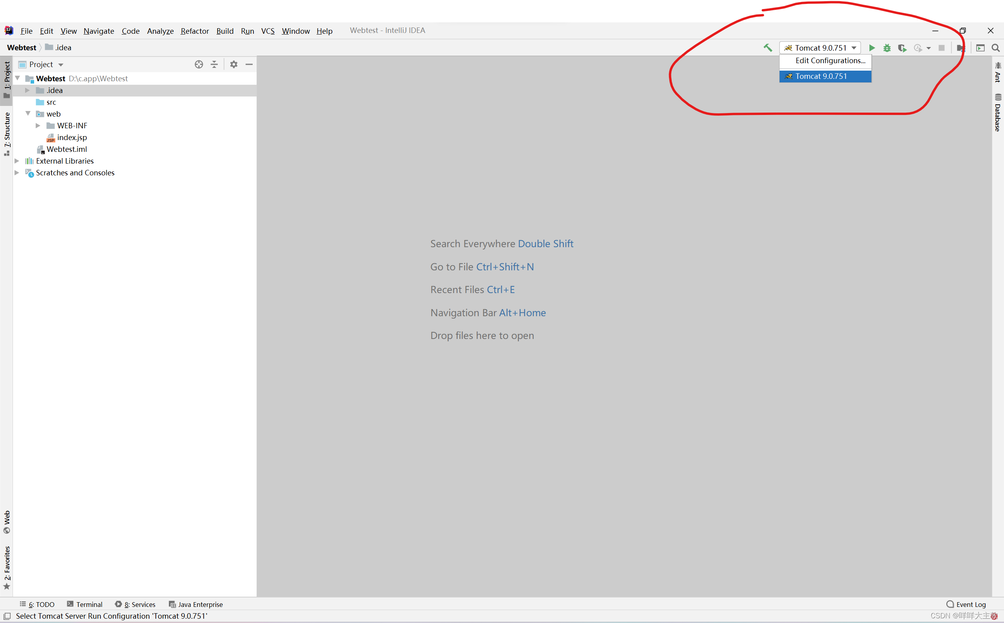The height and width of the screenshot is (623, 1004).
Task: Click the green Run button
Action: [872, 48]
